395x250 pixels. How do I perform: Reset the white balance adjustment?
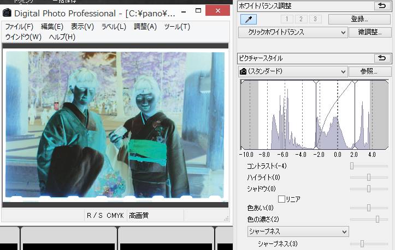point(382,6)
